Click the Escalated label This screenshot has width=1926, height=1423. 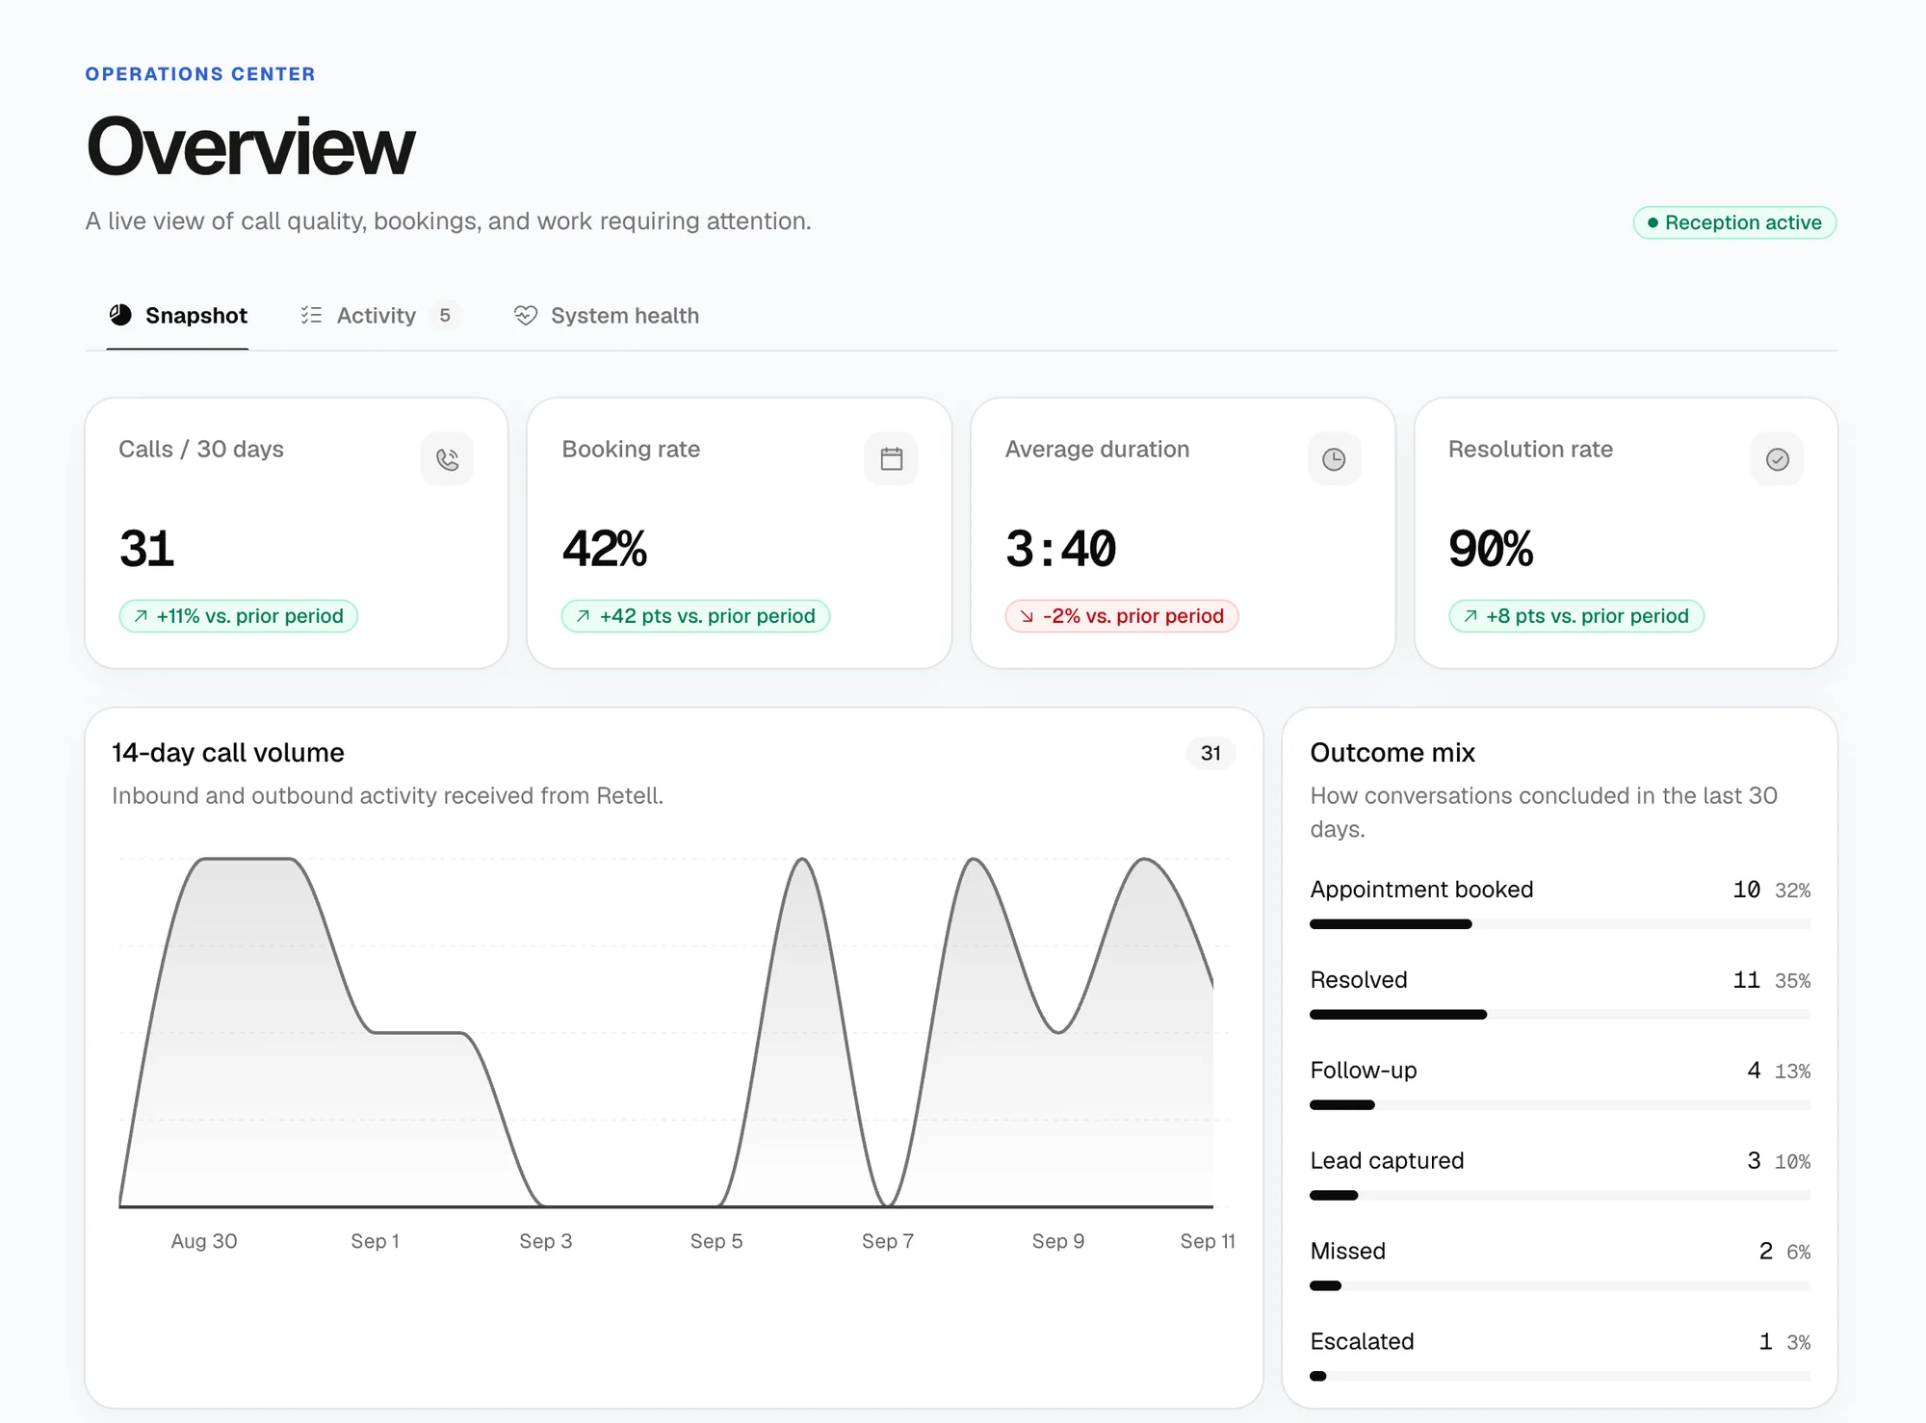tap(1362, 1341)
